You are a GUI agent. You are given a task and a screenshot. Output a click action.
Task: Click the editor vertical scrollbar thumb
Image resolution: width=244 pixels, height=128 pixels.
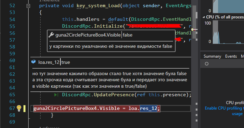[194, 22]
